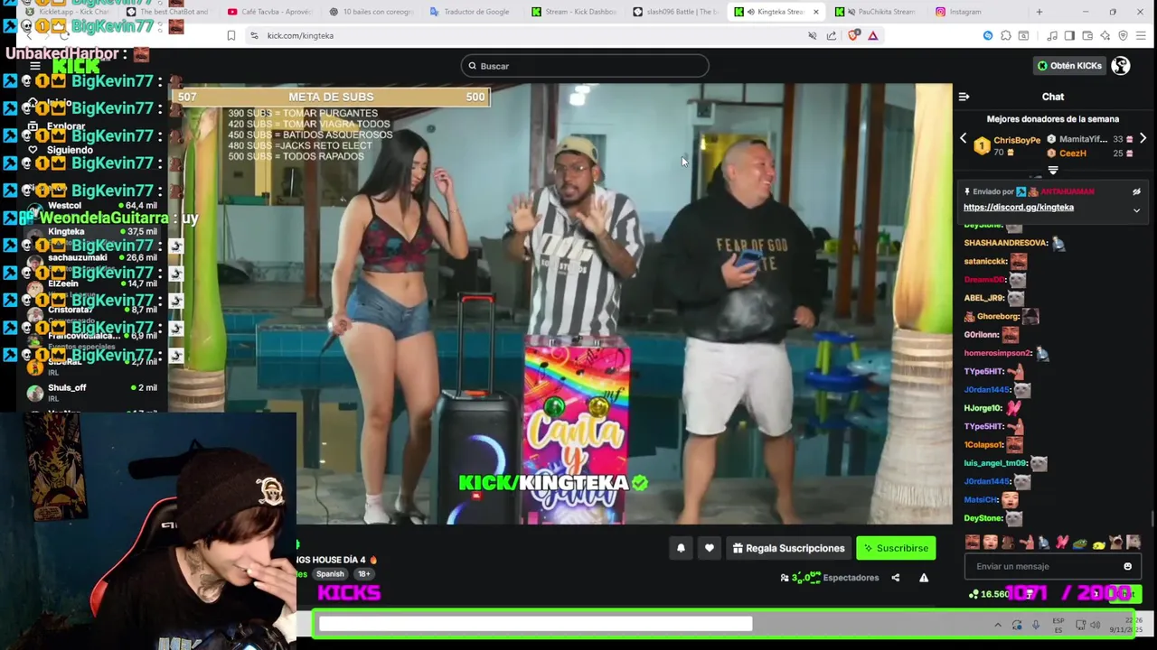Click SHASHAANDRESOVA username in chat
Viewport: 1157px width, 650px height.
[1005, 243]
